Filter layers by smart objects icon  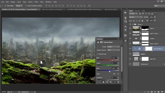pyautogui.click(x=152, y=14)
